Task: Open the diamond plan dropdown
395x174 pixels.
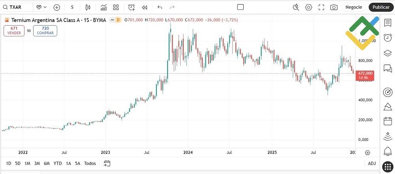Action: 41,7
